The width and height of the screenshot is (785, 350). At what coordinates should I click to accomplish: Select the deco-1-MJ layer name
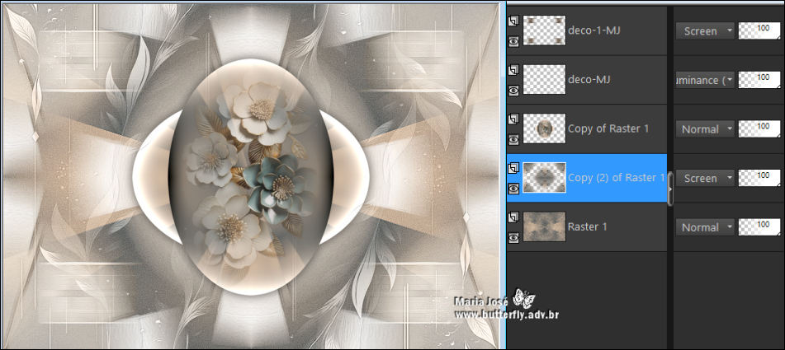tap(594, 30)
